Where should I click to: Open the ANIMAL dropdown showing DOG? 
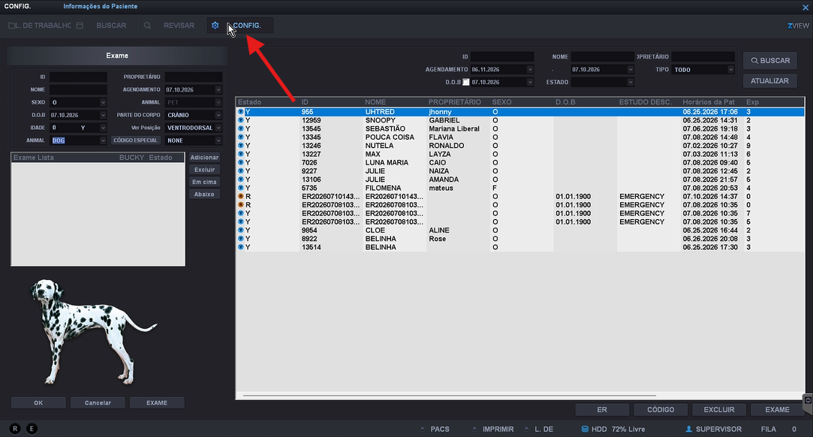click(103, 140)
